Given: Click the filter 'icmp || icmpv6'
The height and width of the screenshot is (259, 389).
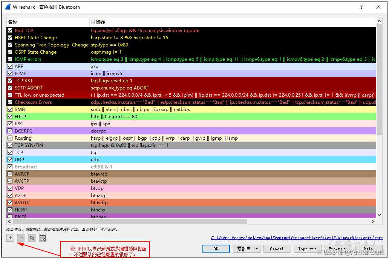Looking at the screenshot, I should [x=106, y=74].
